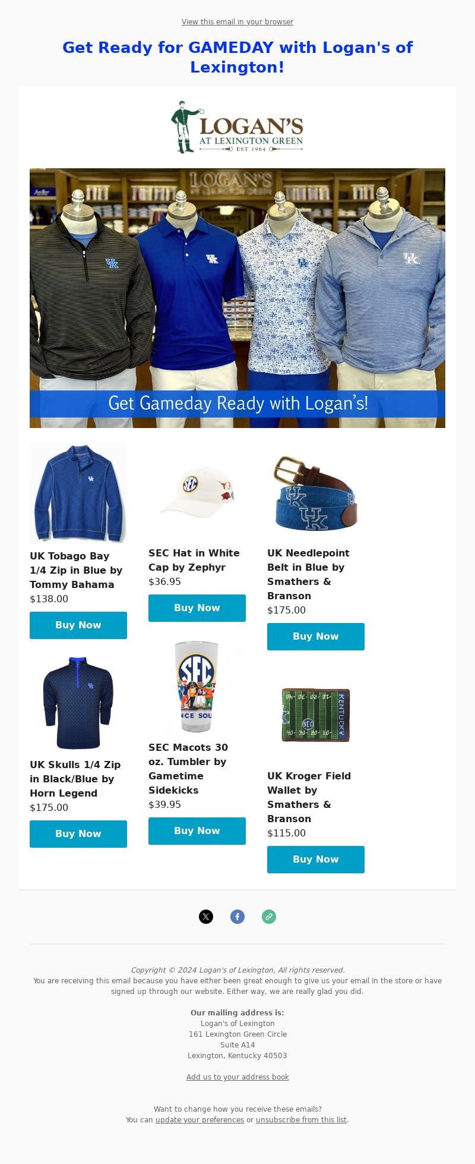475x1164 pixels.
Task: Open the UK Skulls 1/4 Zip image
Action: tap(78, 702)
